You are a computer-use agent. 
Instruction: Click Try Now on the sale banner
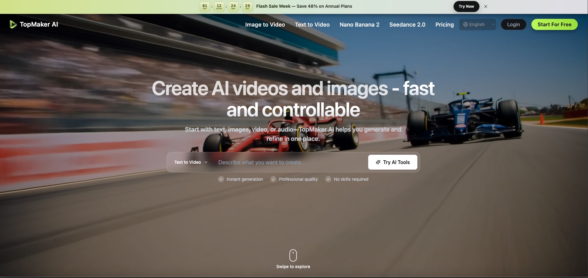pyautogui.click(x=466, y=6)
